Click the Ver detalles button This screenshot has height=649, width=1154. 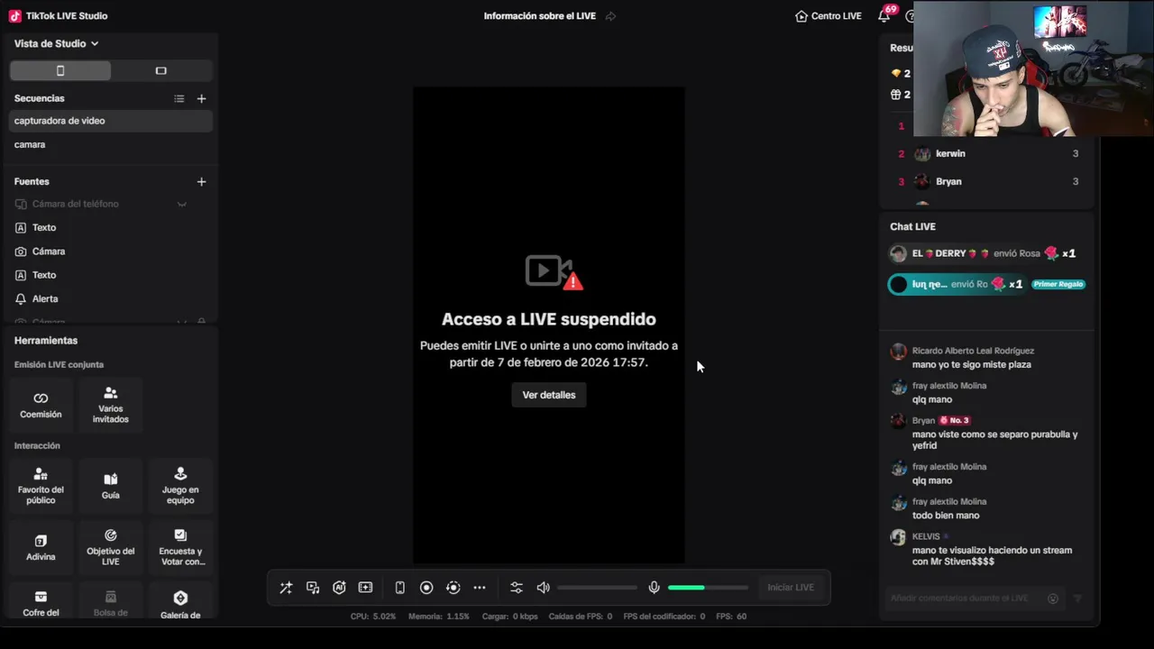(x=549, y=395)
